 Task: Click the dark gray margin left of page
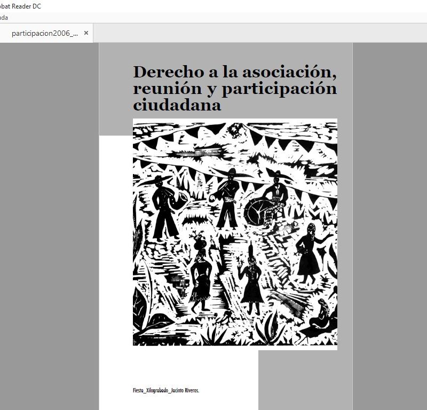pos(49,224)
